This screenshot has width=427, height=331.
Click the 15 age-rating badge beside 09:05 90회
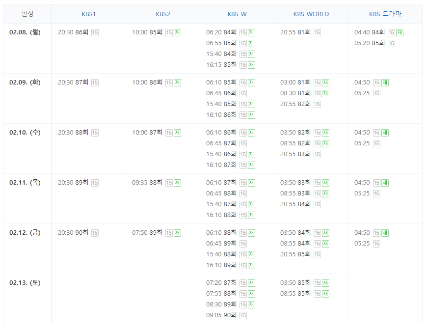tap(243, 315)
